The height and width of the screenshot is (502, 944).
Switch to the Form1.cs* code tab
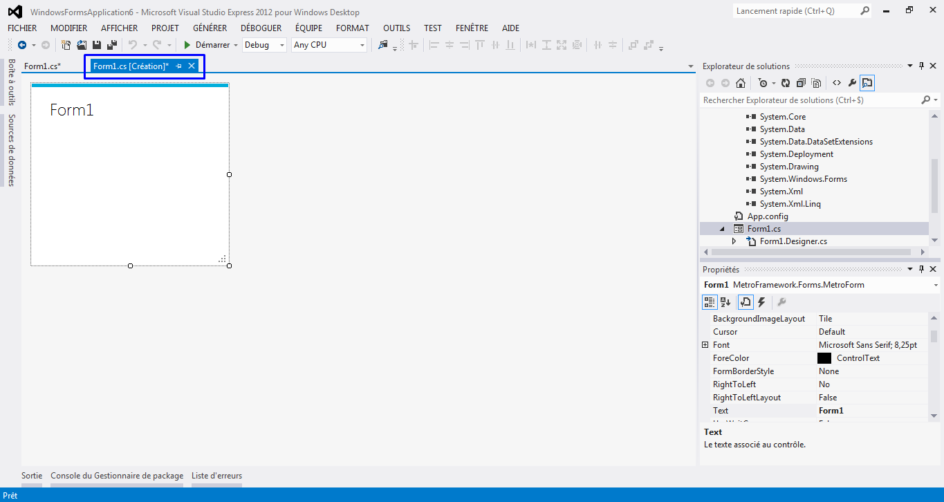[x=42, y=66]
